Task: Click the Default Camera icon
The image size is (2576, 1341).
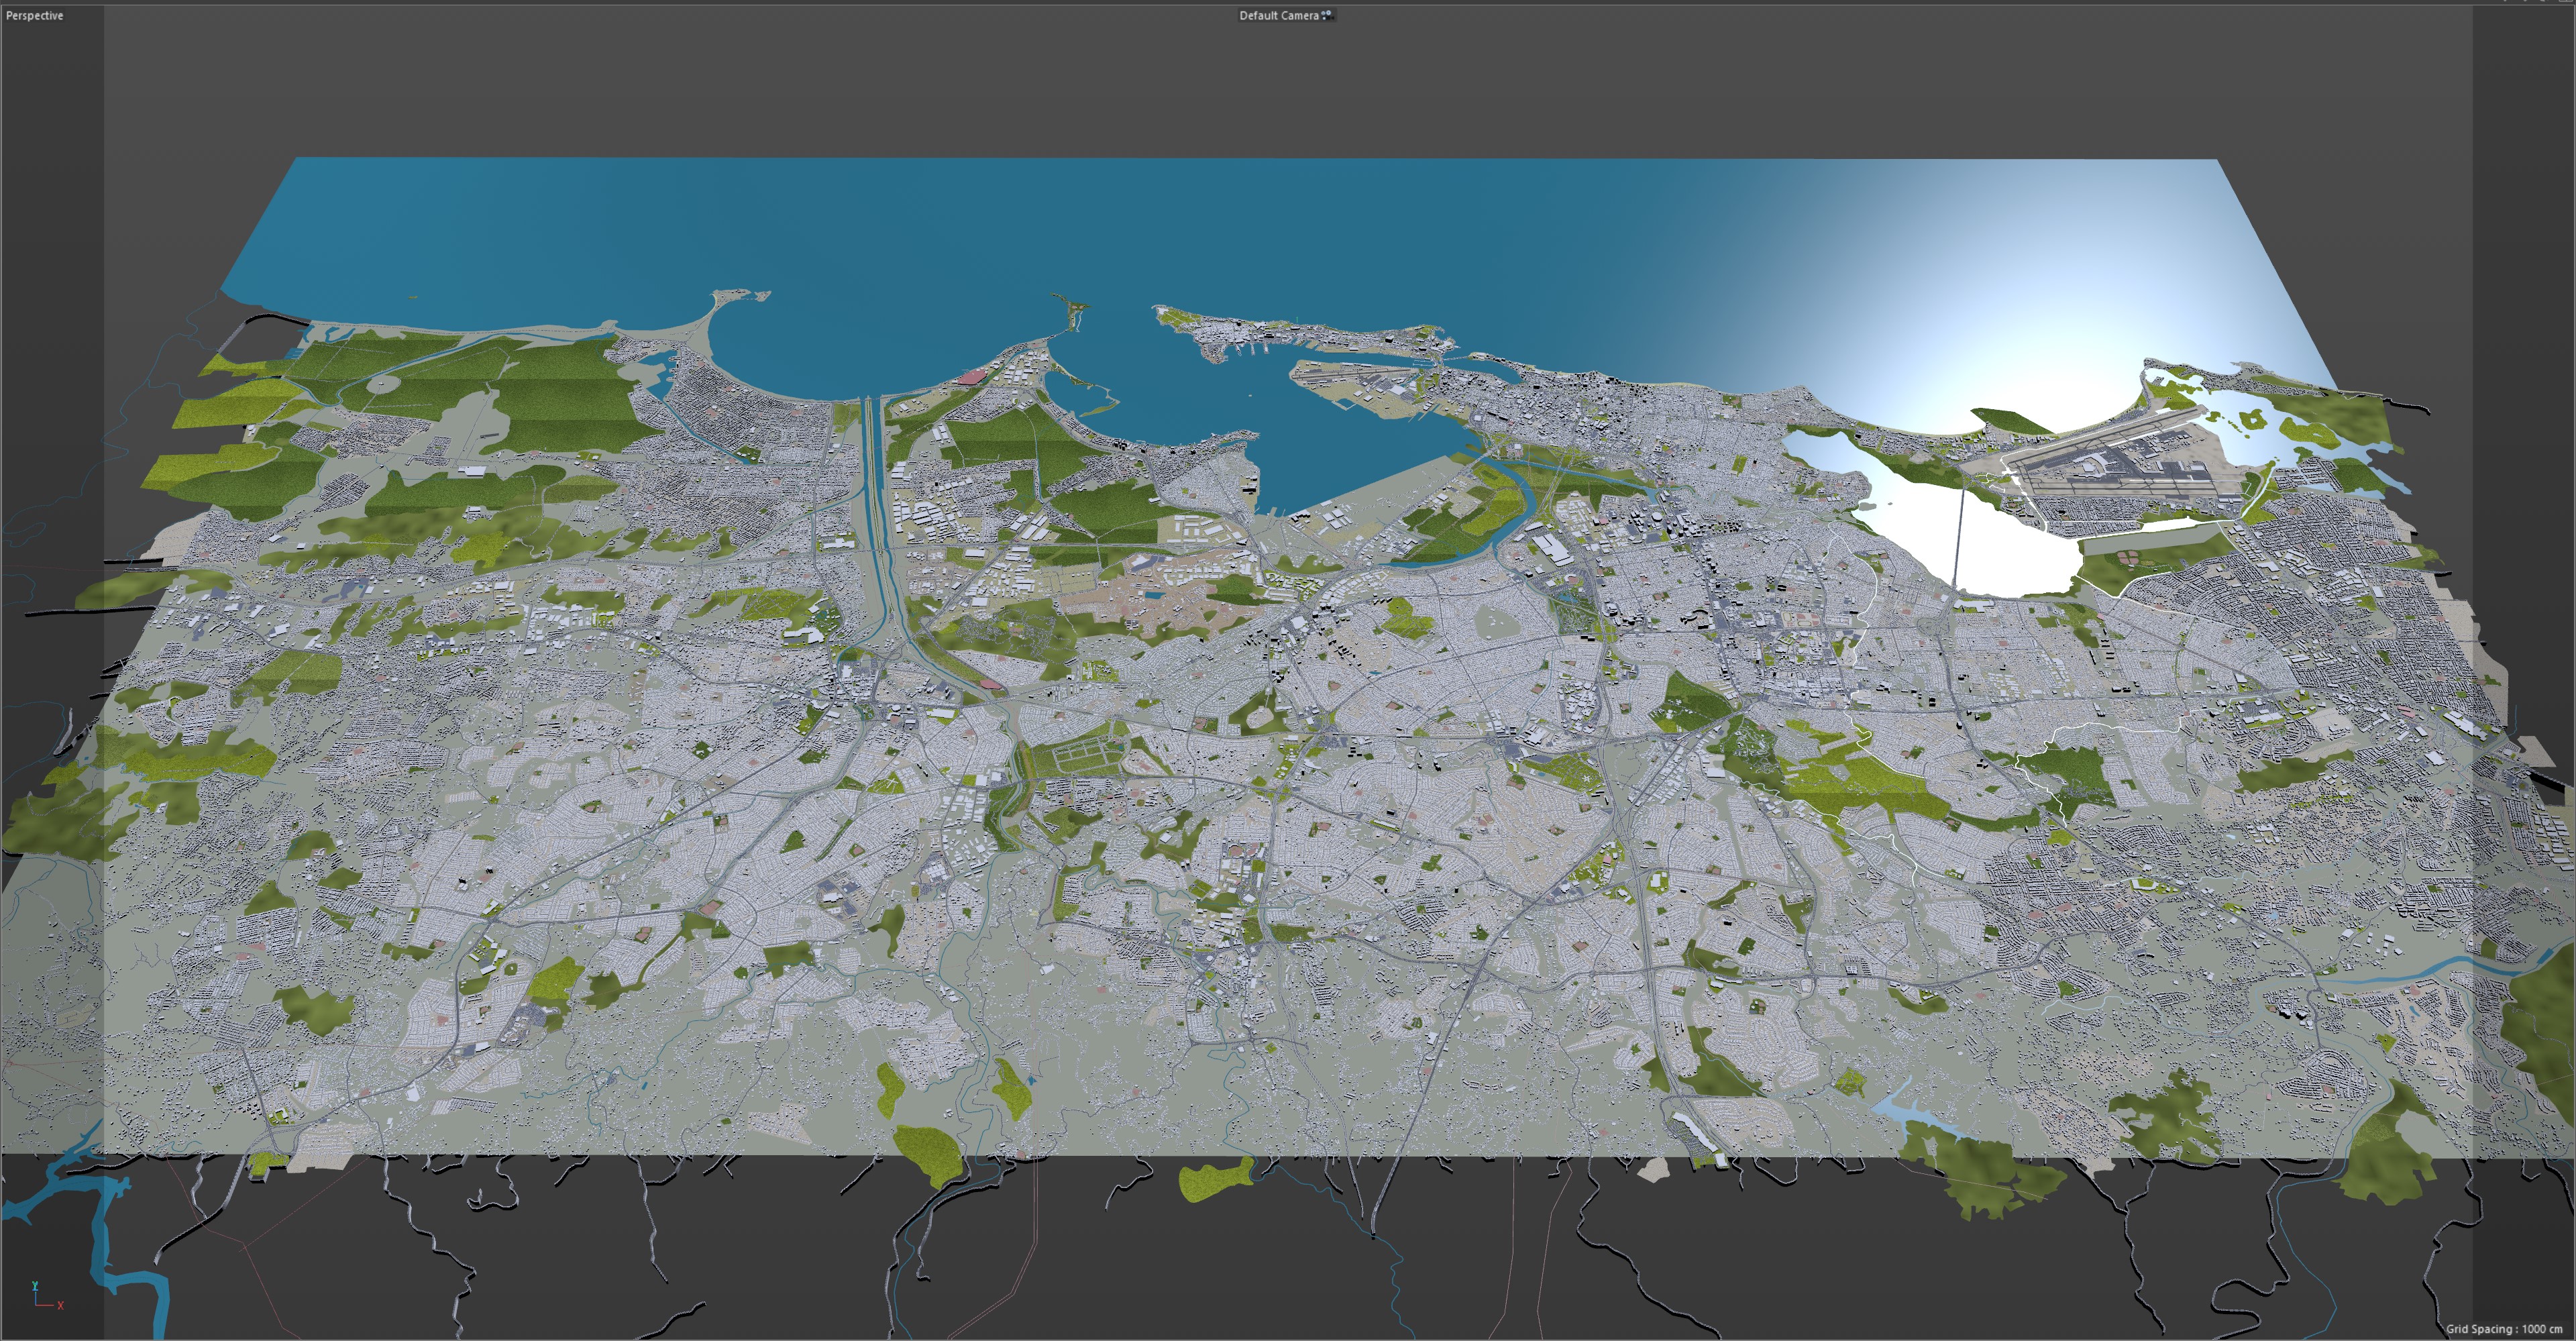Action: point(1327,15)
